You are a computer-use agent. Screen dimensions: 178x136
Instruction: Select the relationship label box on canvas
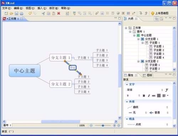pyautogui.click(x=73, y=68)
